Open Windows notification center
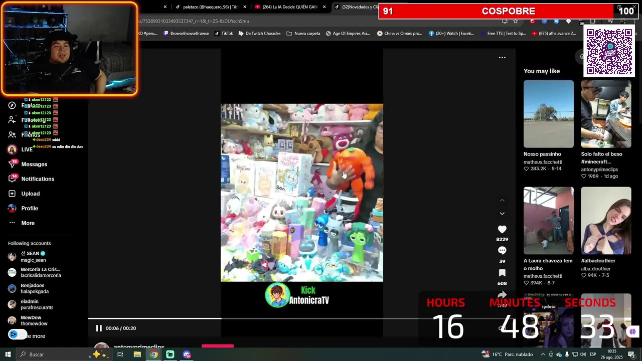 pyautogui.click(x=631, y=354)
